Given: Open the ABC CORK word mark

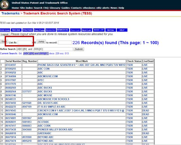Looking at the screenshot, I should [44, 126].
